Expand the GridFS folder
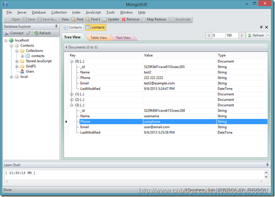 coord(17,66)
